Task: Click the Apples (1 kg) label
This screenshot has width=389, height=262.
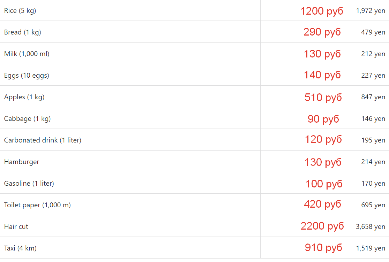Action: [x=24, y=97]
